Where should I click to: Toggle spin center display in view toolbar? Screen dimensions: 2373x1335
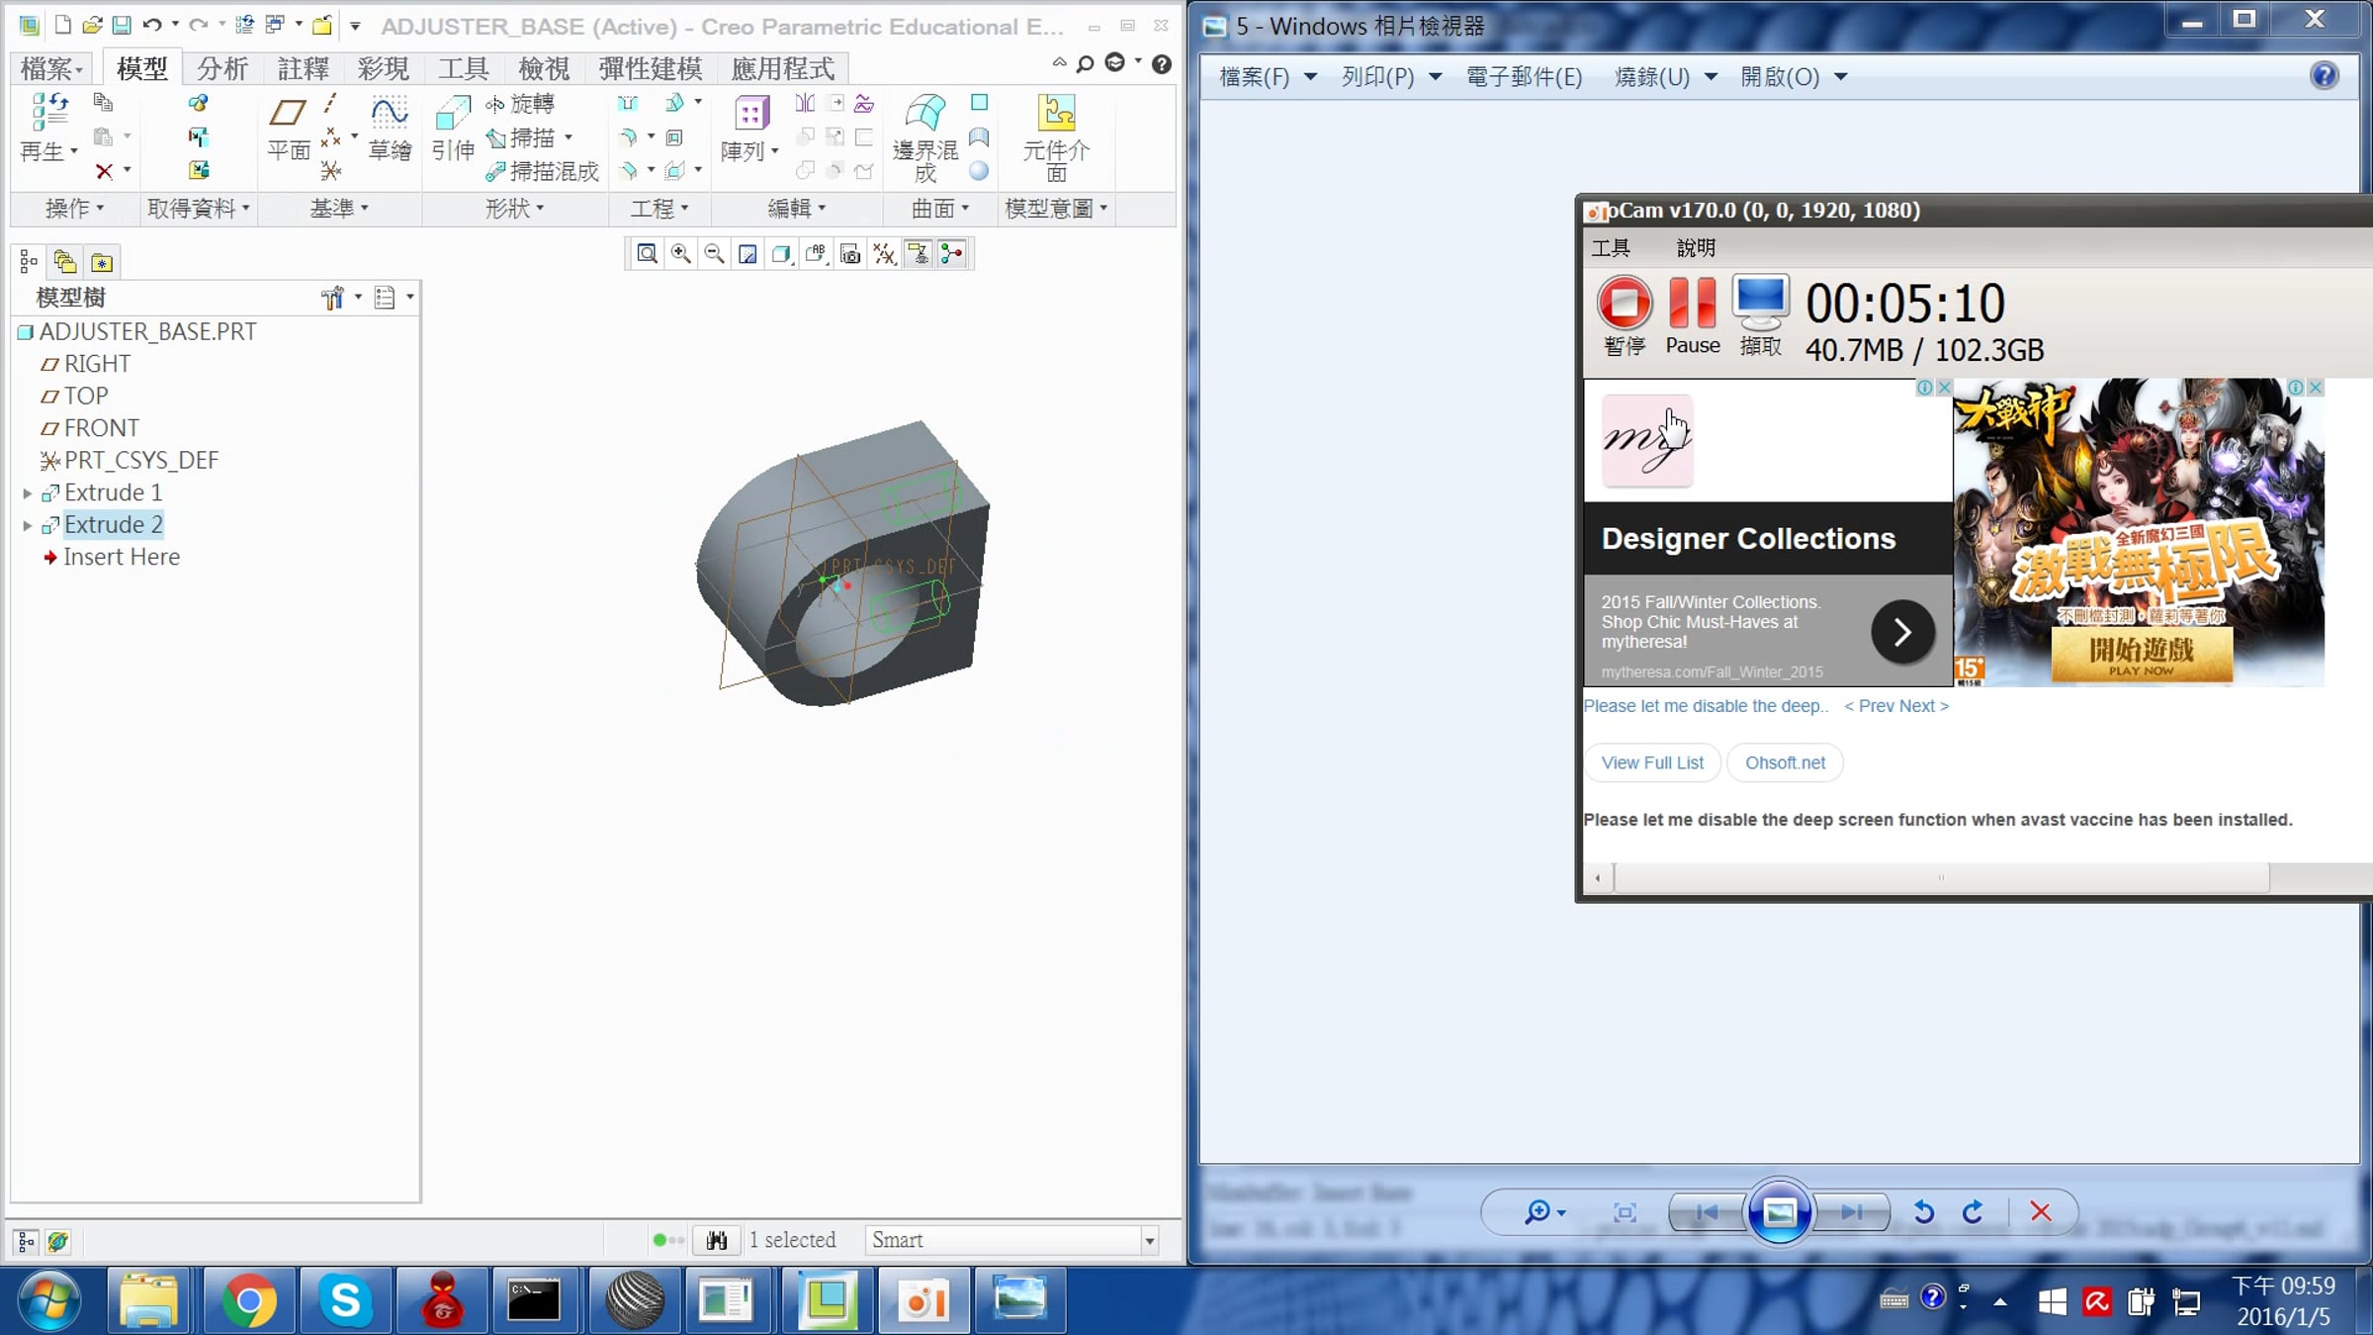tap(951, 254)
